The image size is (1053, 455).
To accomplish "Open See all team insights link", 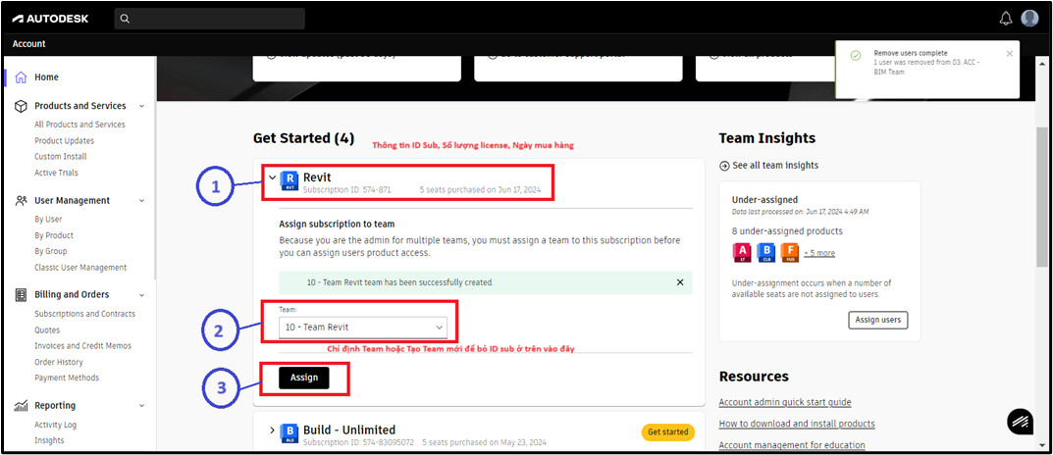I will point(775,165).
